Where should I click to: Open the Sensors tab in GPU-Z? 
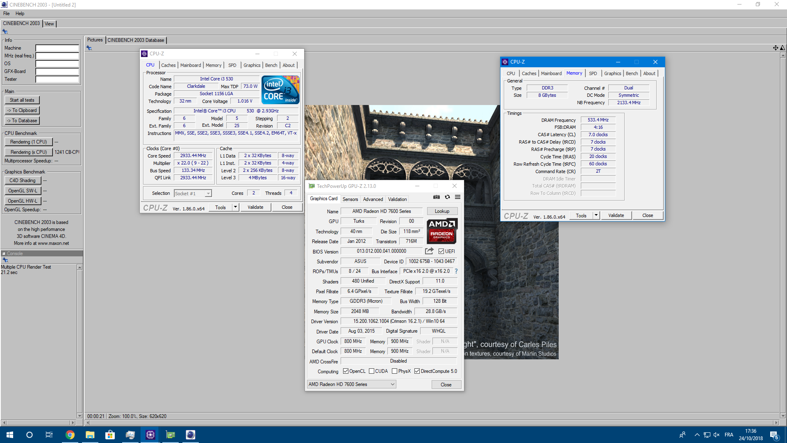point(350,199)
